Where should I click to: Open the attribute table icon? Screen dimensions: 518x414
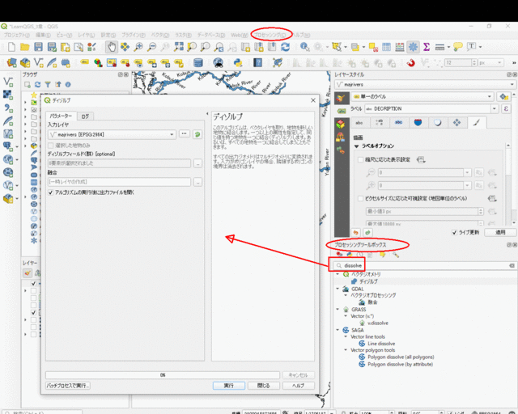click(386, 47)
